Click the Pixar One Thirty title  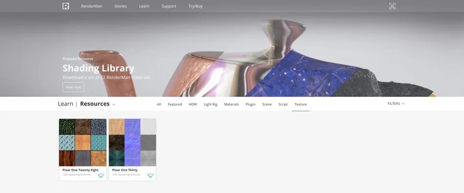(x=125, y=170)
